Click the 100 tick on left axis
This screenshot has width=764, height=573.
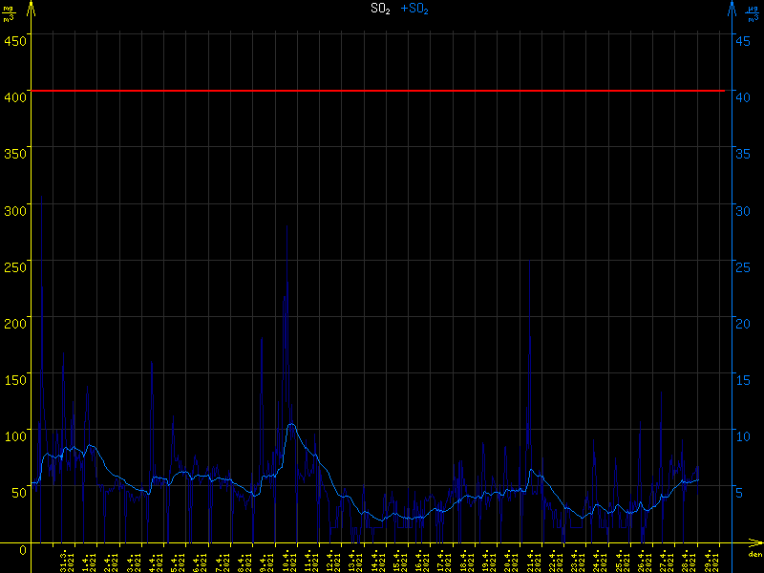15,436
